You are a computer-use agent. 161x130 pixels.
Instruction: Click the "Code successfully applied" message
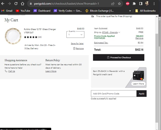(103, 99)
